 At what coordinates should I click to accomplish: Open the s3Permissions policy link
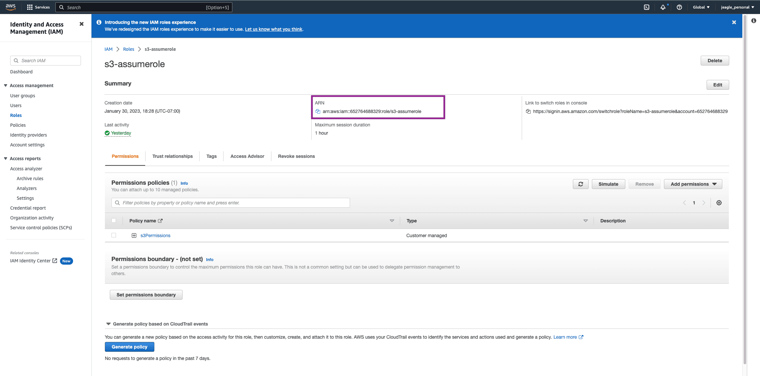155,235
